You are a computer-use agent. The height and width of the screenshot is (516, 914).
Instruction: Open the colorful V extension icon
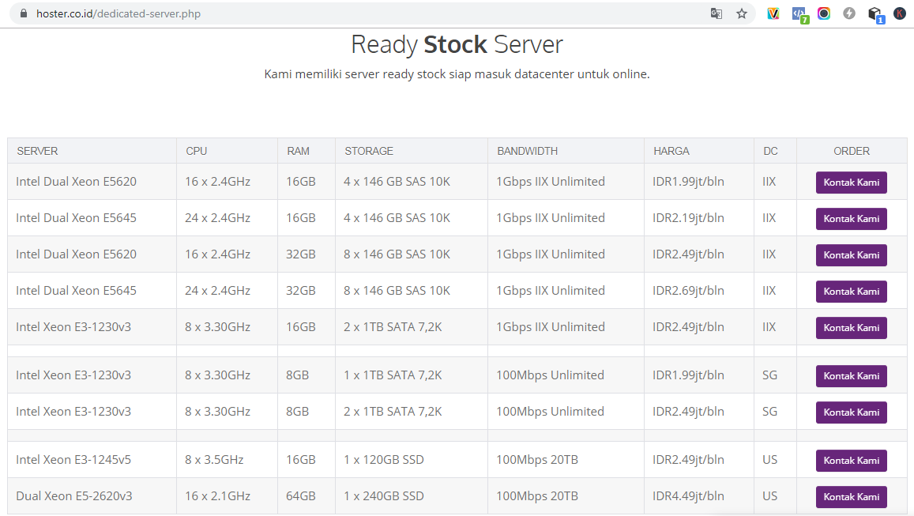pyautogui.click(x=773, y=13)
